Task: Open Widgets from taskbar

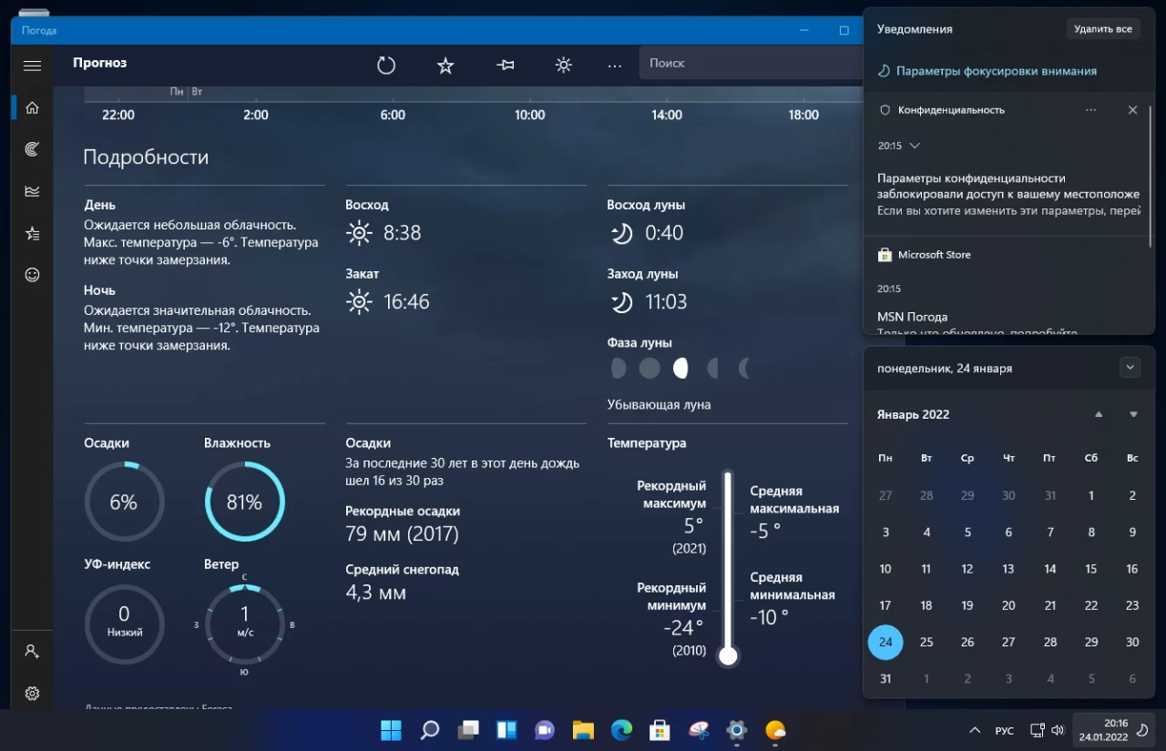Action: point(506,730)
